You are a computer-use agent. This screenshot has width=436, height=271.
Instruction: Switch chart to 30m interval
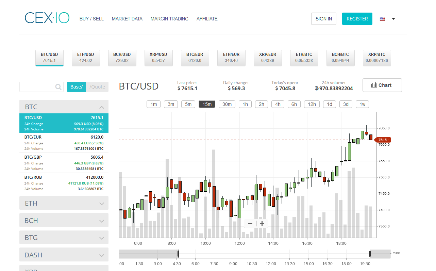[x=227, y=104]
